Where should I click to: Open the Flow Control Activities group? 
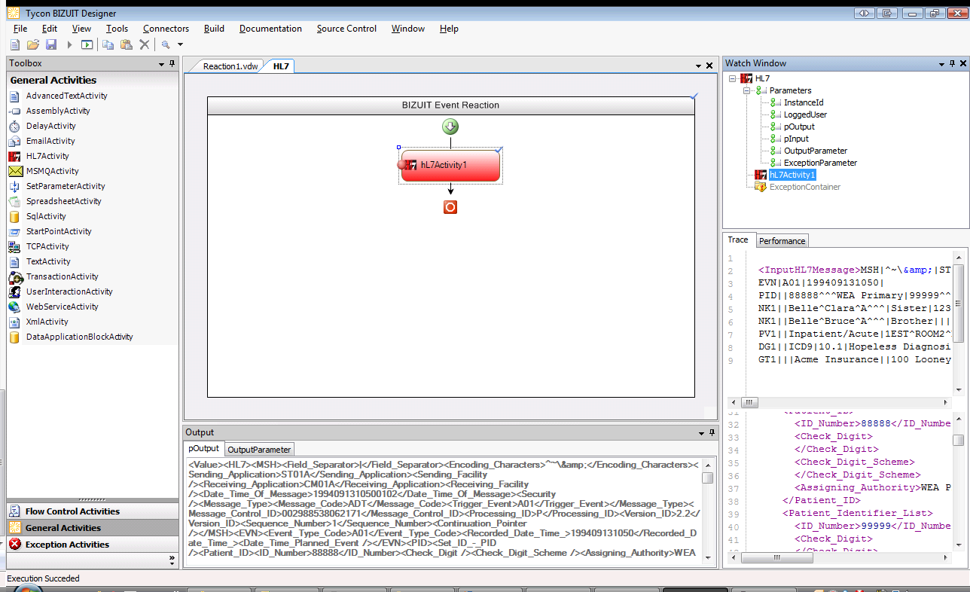[93, 511]
